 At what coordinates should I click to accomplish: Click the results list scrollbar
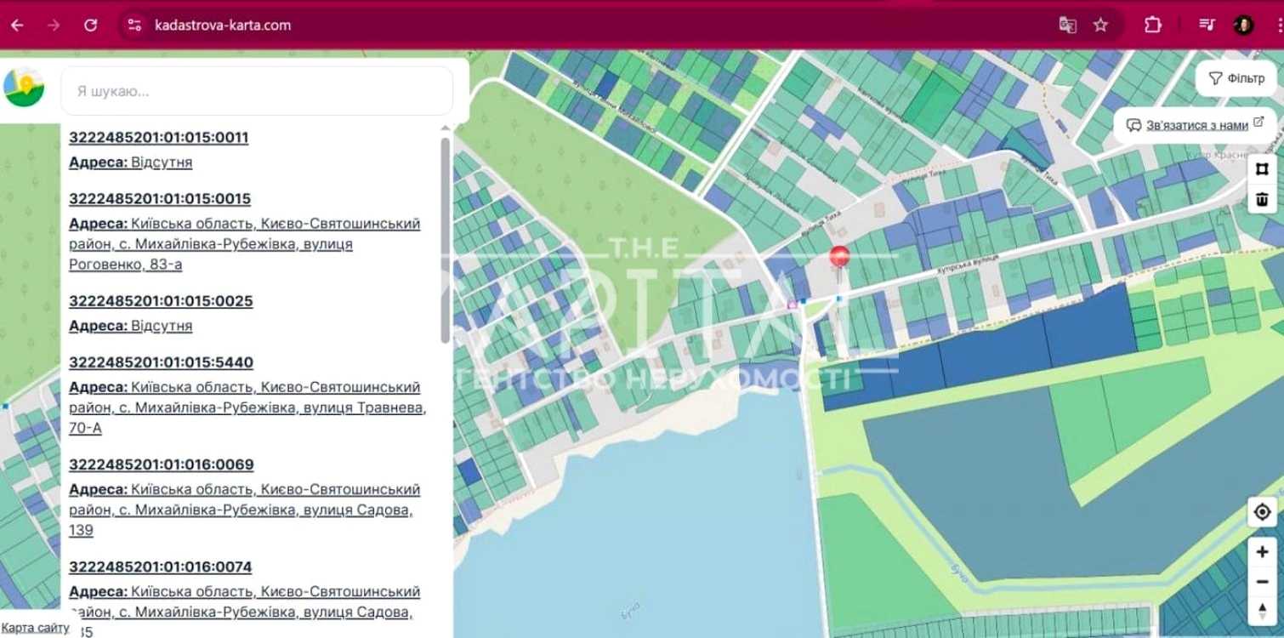pyautogui.click(x=445, y=241)
